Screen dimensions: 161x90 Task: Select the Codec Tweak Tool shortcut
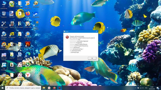(4, 25)
